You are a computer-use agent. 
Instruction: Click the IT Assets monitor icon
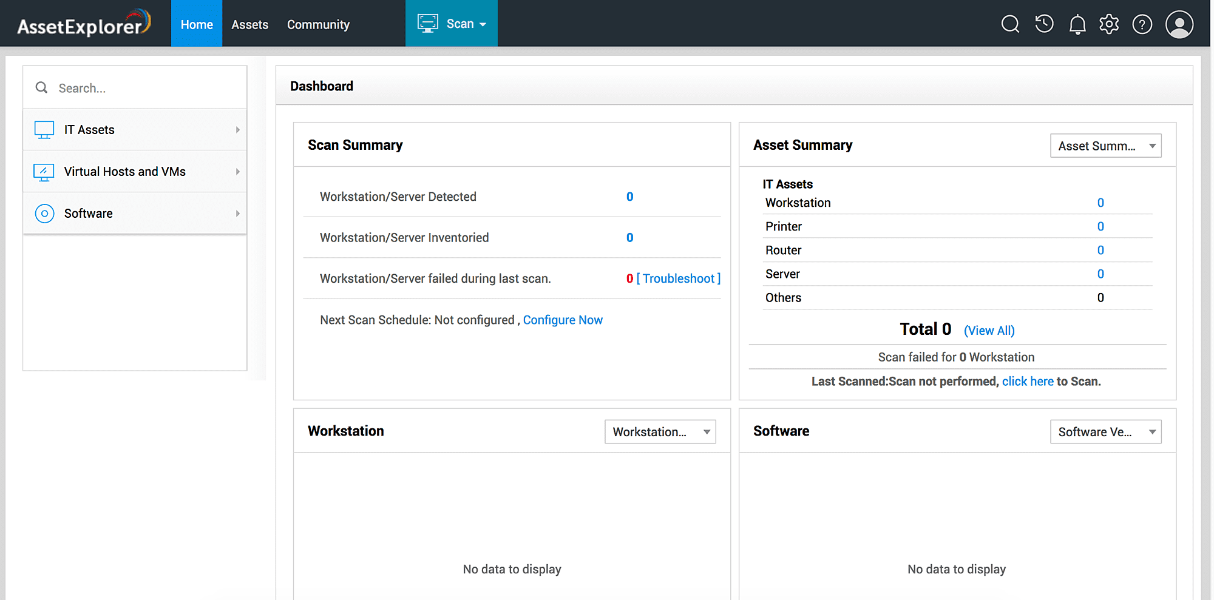(44, 130)
